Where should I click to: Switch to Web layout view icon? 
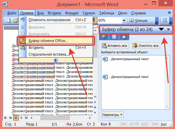[x=11, y=118]
